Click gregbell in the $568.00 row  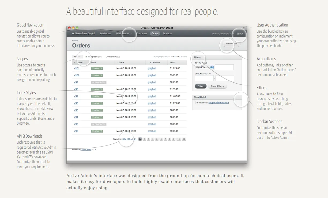tap(152, 75)
